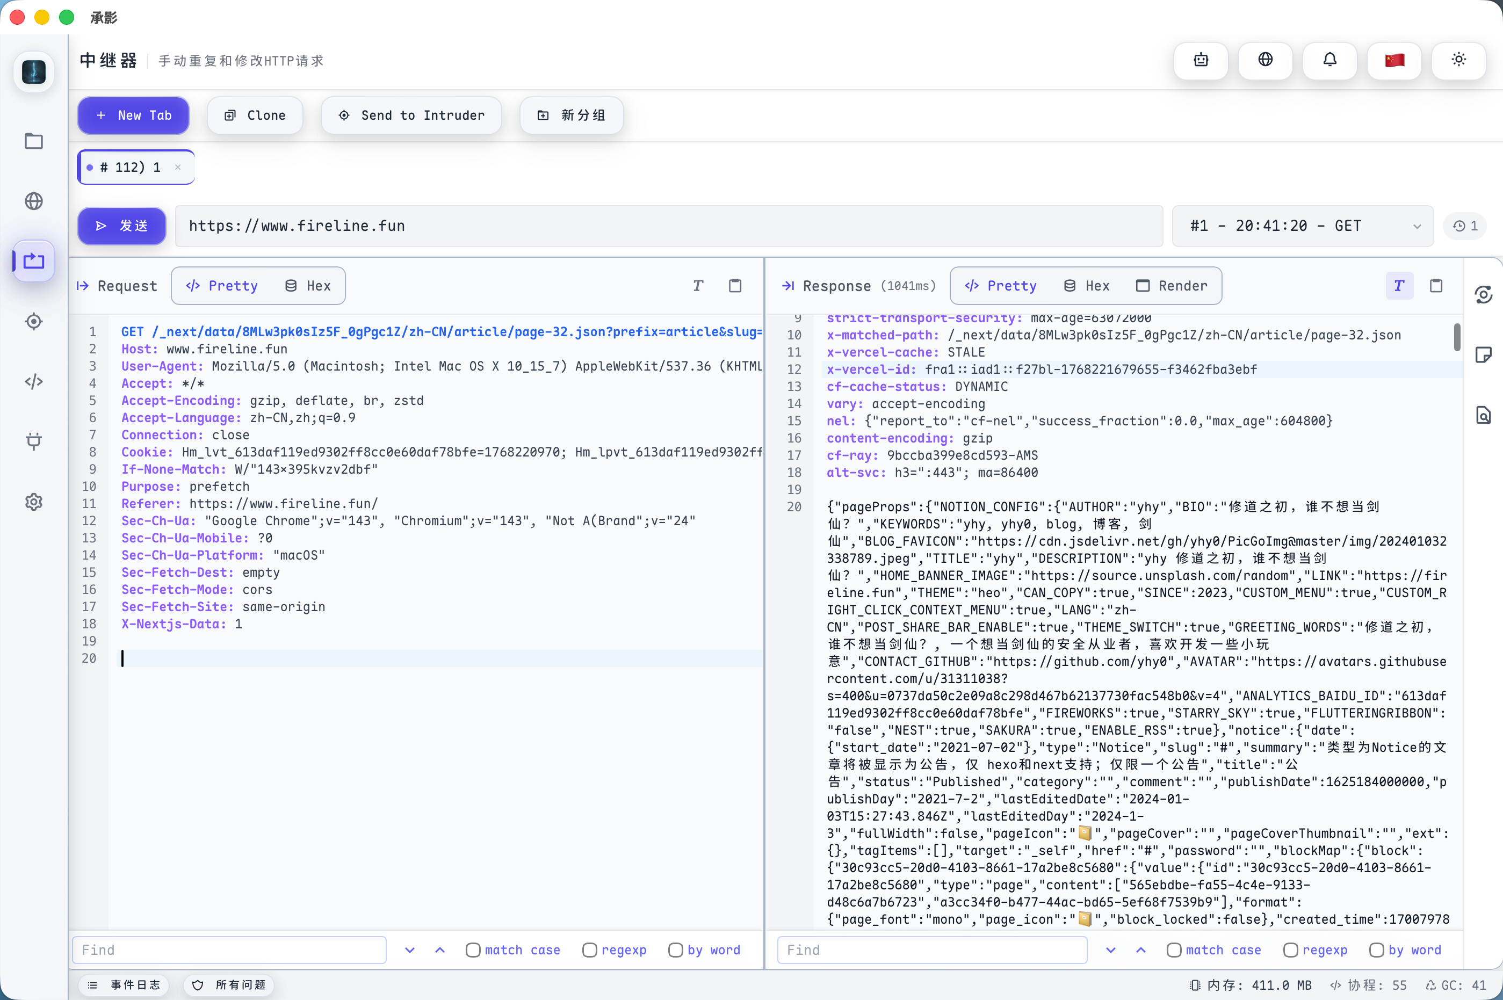
Task: Click the bell notifications icon
Action: 1329,61
